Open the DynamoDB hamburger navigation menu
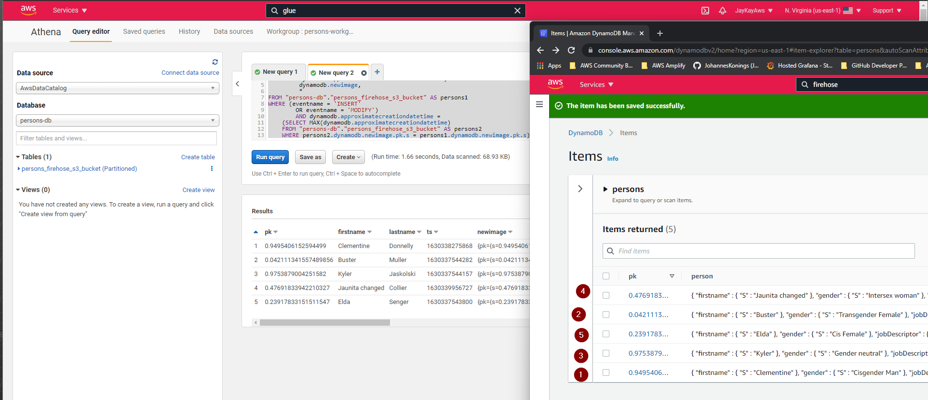The height and width of the screenshot is (400, 928). [x=539, y=104]
